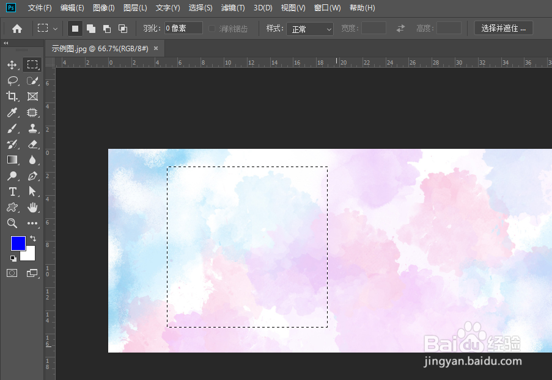Open the 图像(I) menu
This screenshot has width=552, height=380.
[104, 8]
